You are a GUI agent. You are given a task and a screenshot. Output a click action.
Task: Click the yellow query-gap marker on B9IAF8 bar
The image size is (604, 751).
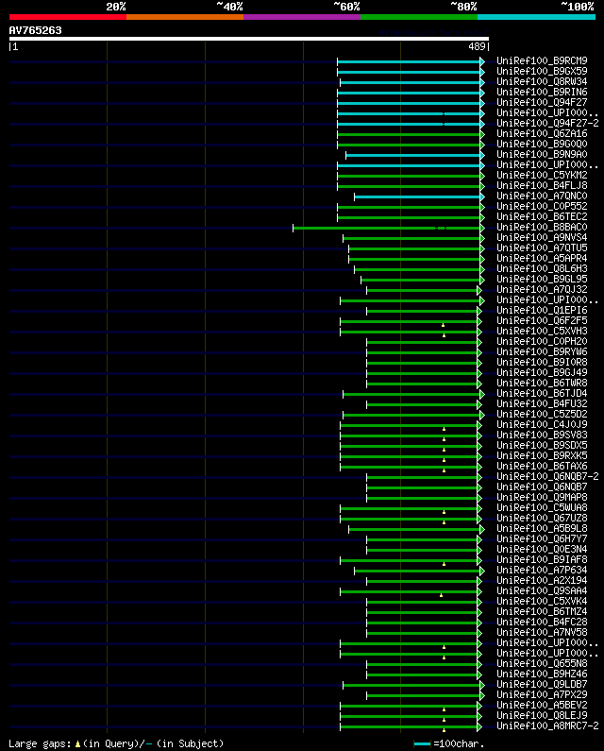pyautogui.click(x=445, y=564)
